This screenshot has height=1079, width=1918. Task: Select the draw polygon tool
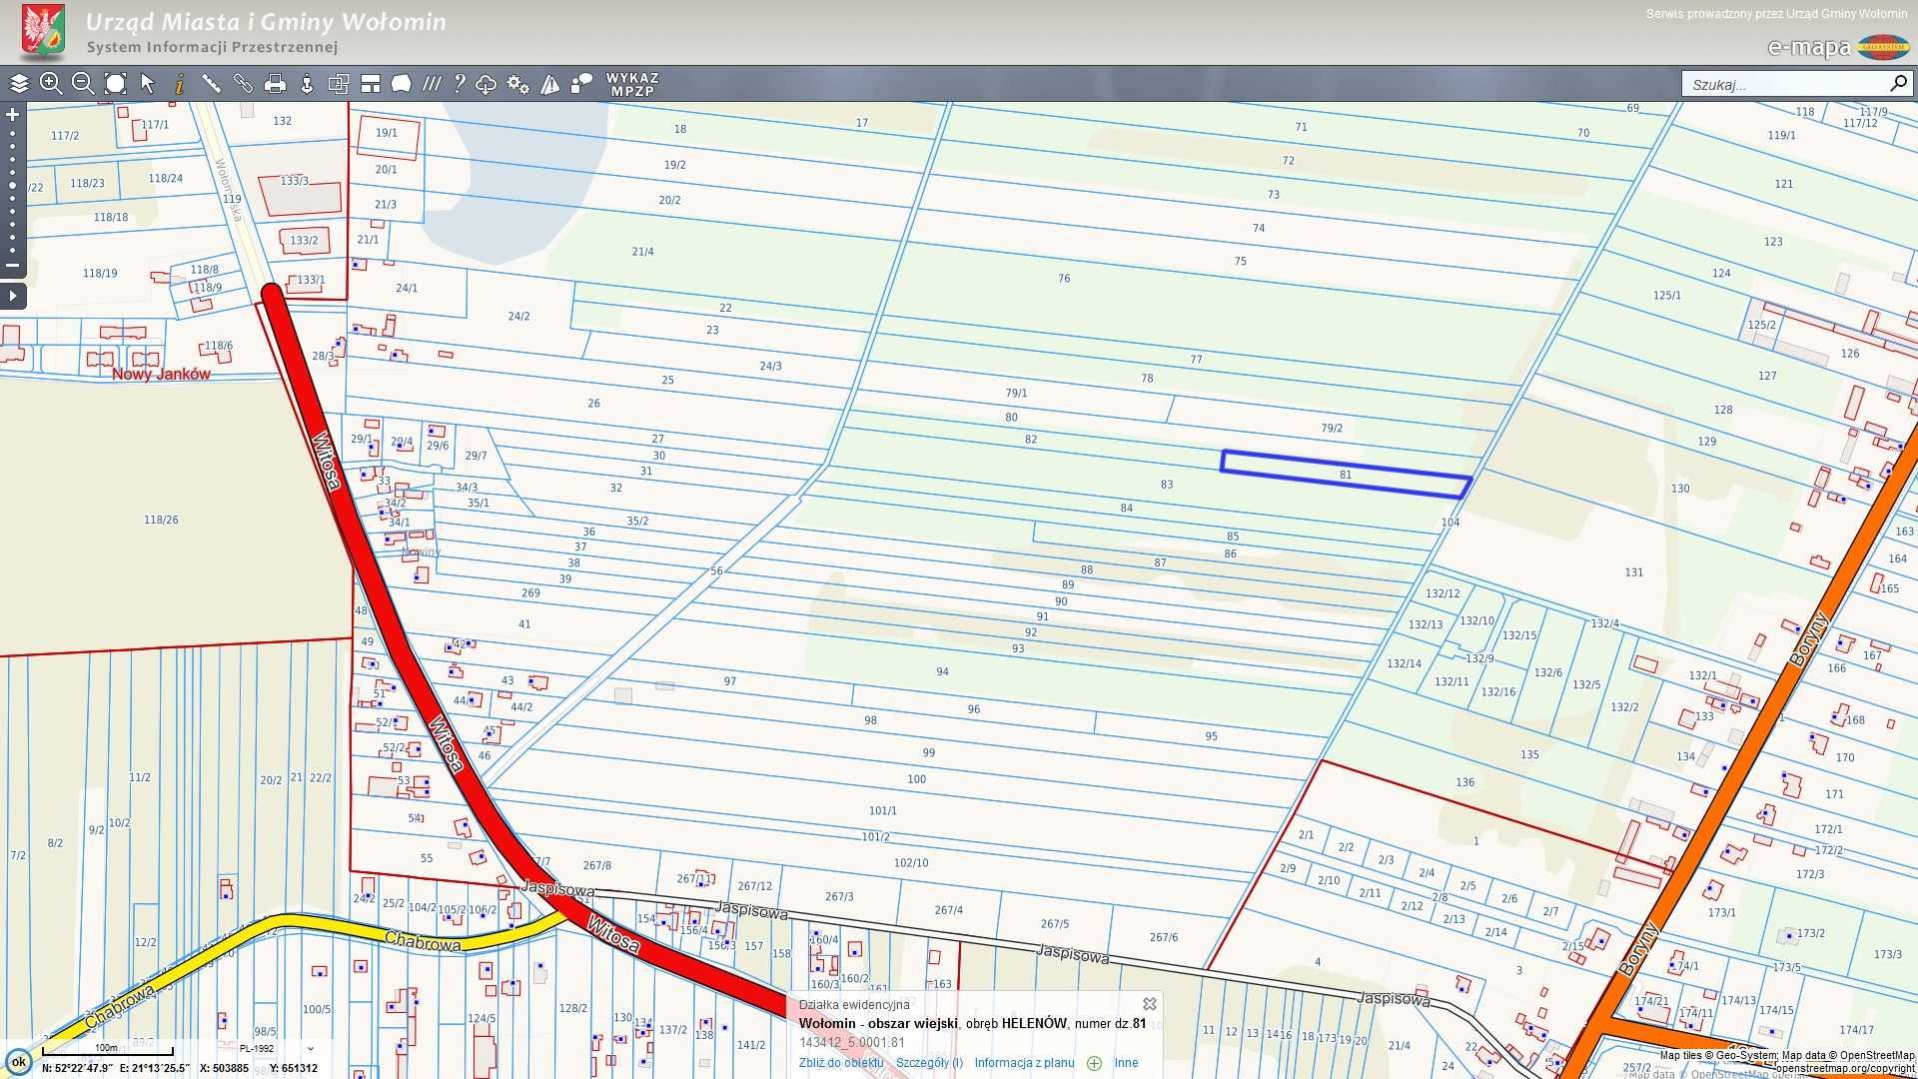click(x=401, y=83)
